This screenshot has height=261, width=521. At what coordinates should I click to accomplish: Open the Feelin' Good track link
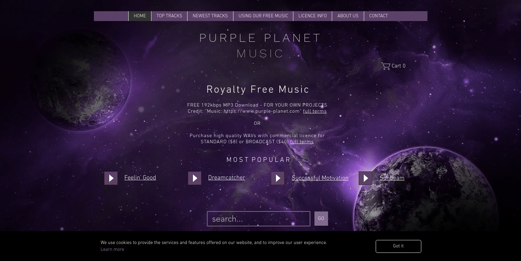[x=140, y=178]
